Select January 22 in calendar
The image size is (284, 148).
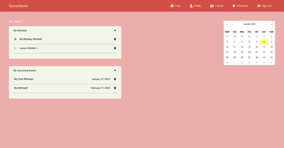coord(264,52)
